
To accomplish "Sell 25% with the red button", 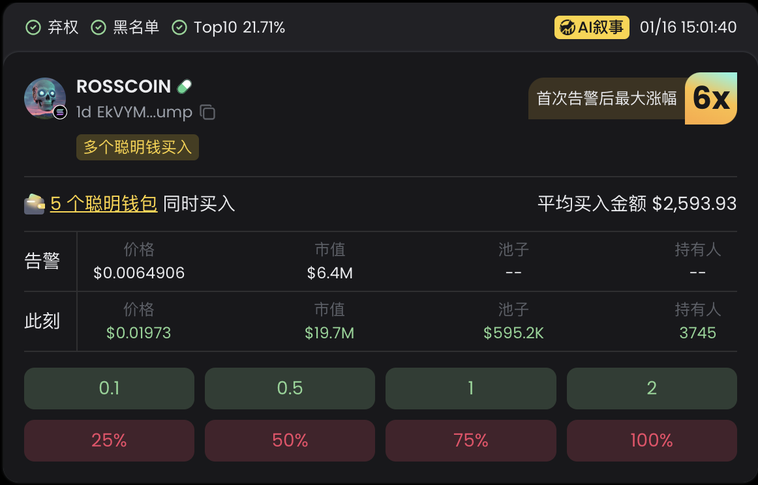I will 109,441.
